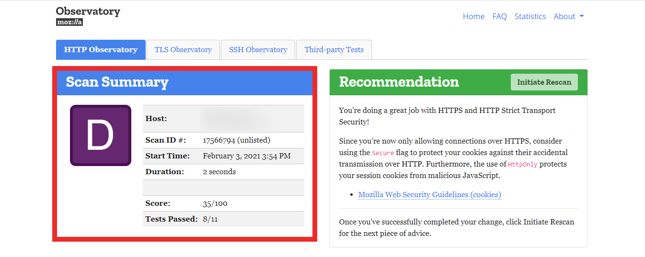Click the Observatory Mozilla logo

tap(88, 16)
